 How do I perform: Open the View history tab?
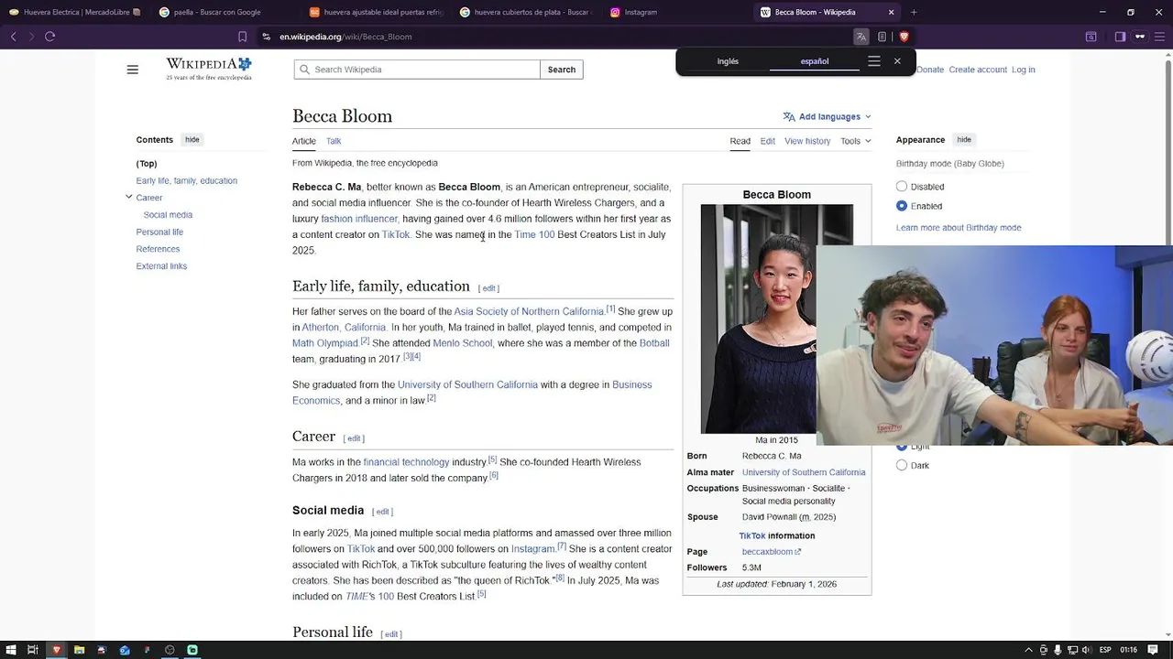(x=807, y=141)
